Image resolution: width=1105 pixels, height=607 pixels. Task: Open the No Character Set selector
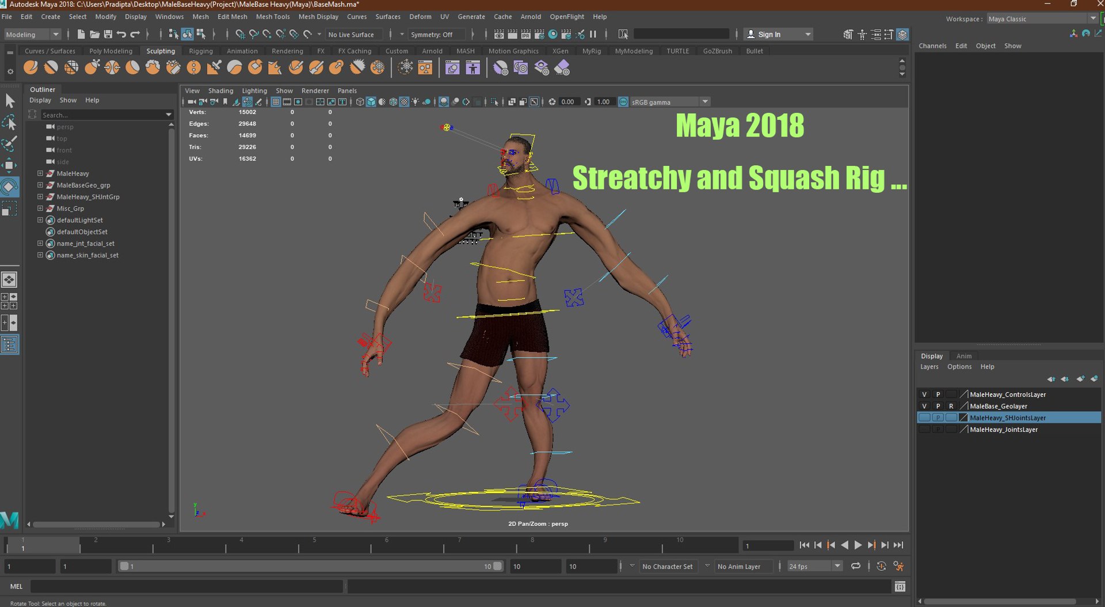(x=668, y=566)
